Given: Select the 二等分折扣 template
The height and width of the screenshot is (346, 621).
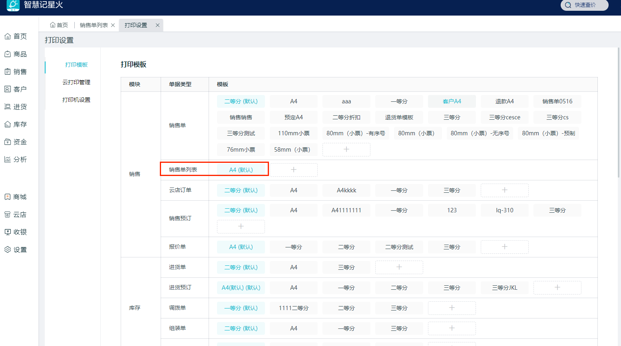Looking at the screenshot, I should coord(346,117).
